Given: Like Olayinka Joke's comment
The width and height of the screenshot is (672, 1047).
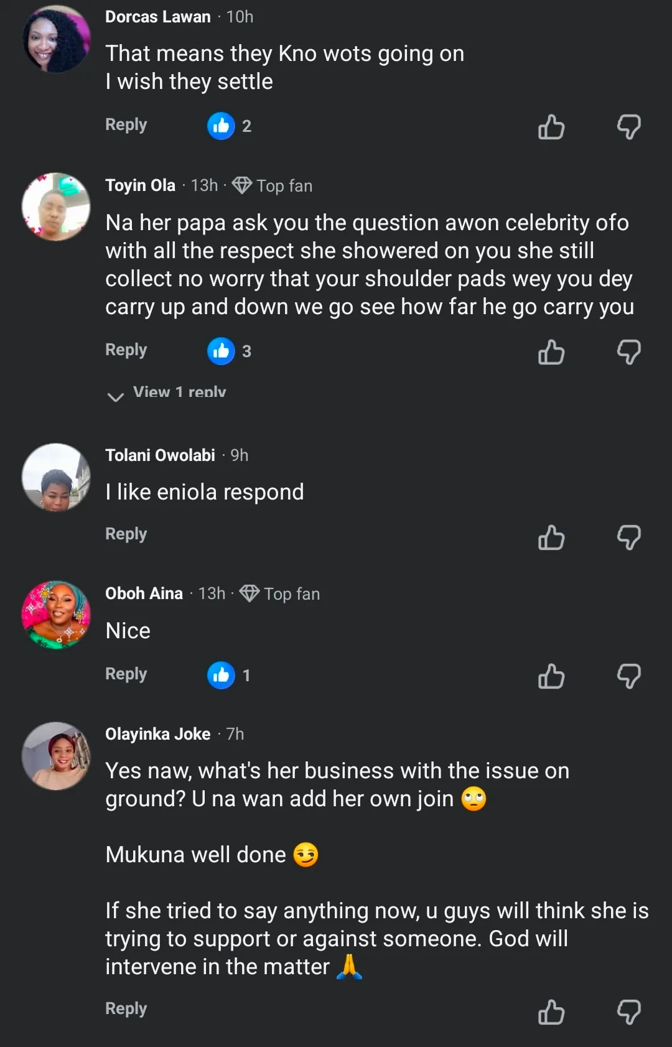Looking at the screenshot, I should coord(551,1012).
